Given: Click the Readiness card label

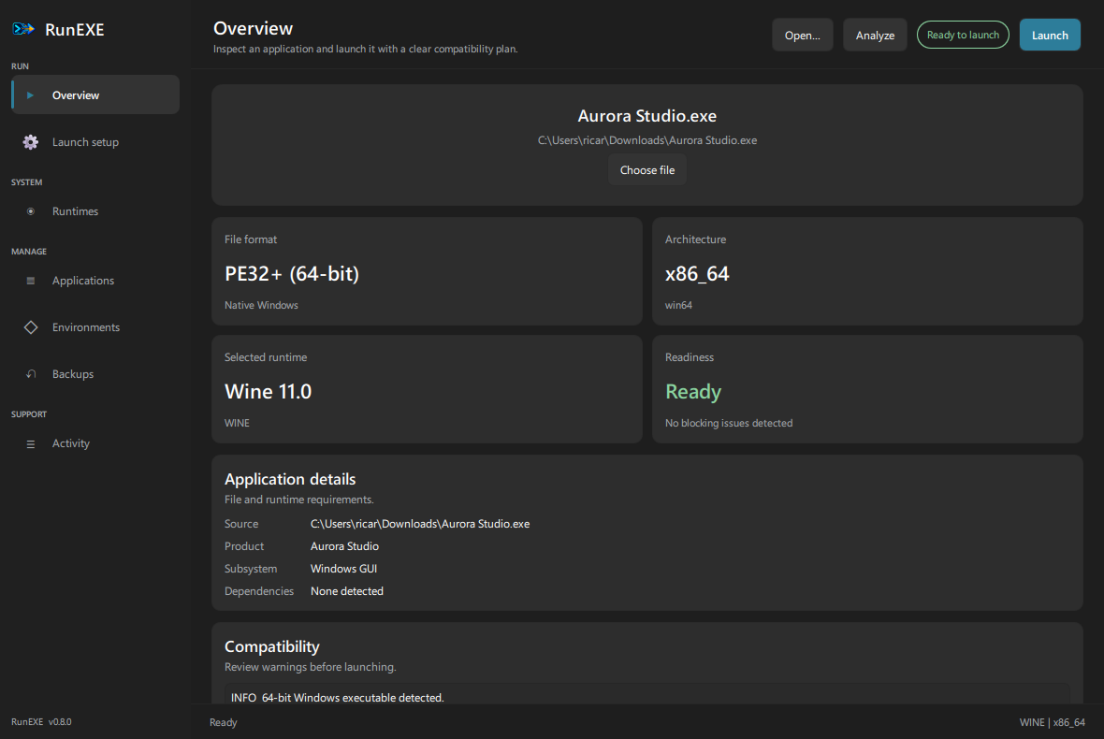Looking at the screenshot, I should point(690,357).
